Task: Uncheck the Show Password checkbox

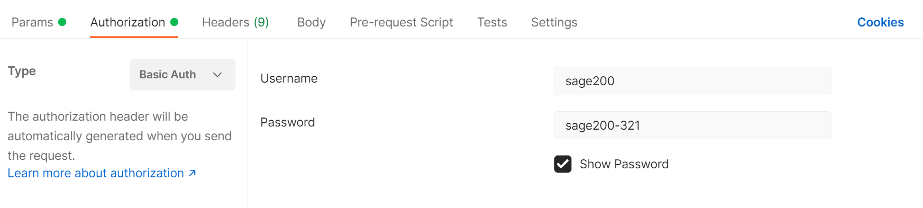Action: click(x=563, y=164)
